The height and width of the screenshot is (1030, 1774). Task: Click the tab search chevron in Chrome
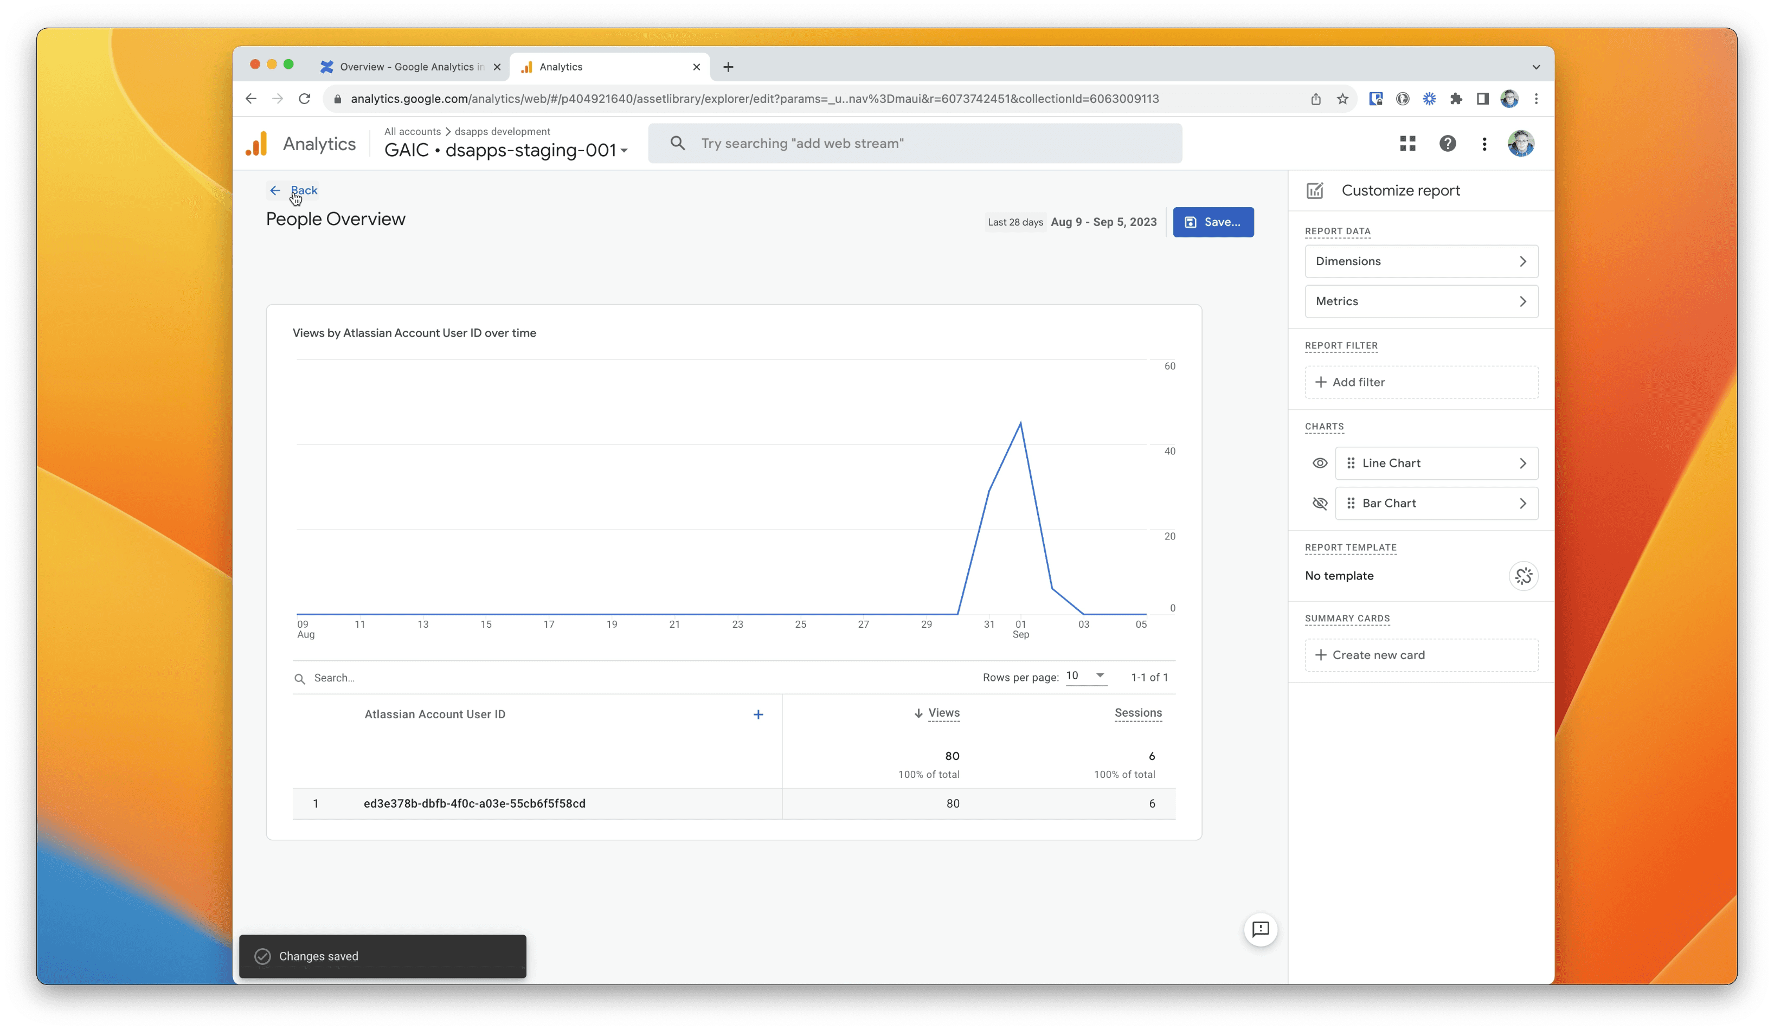(1535, 67)
